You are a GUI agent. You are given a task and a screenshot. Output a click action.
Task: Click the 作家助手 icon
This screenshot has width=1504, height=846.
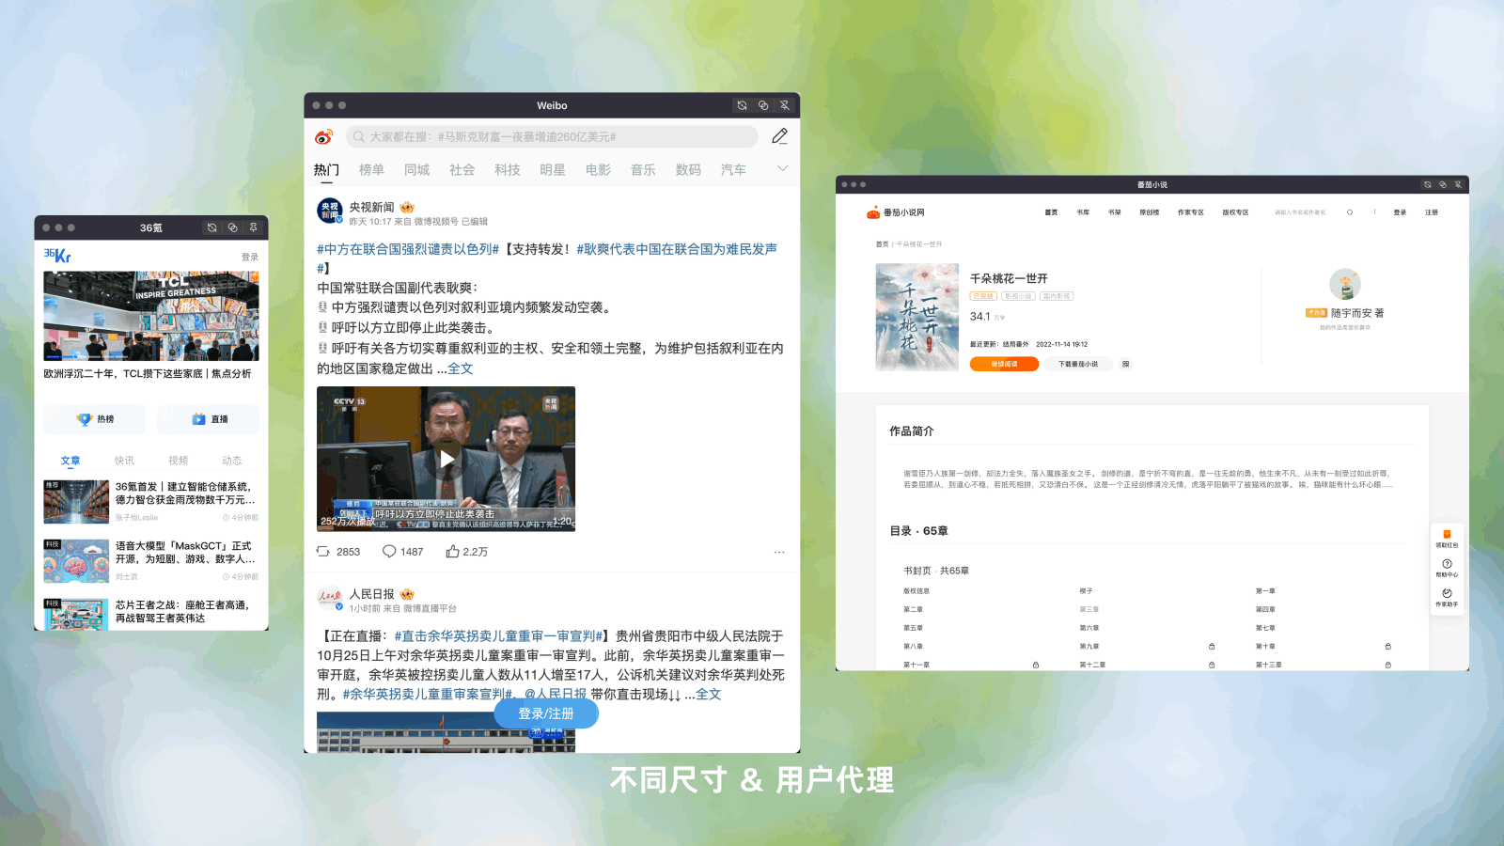(1447, 593)
